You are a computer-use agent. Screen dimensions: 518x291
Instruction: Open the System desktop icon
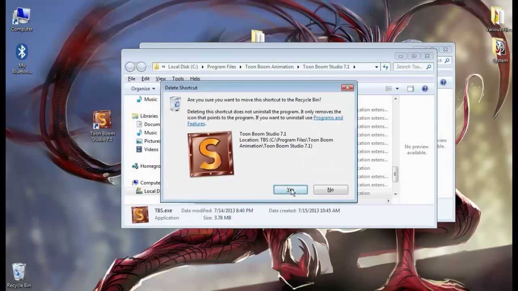499,51
